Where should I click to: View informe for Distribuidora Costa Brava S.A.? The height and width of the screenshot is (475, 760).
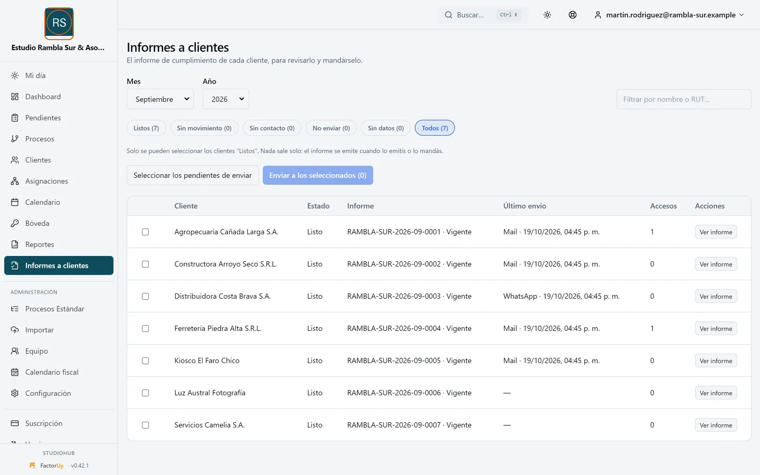click(716, 297)
